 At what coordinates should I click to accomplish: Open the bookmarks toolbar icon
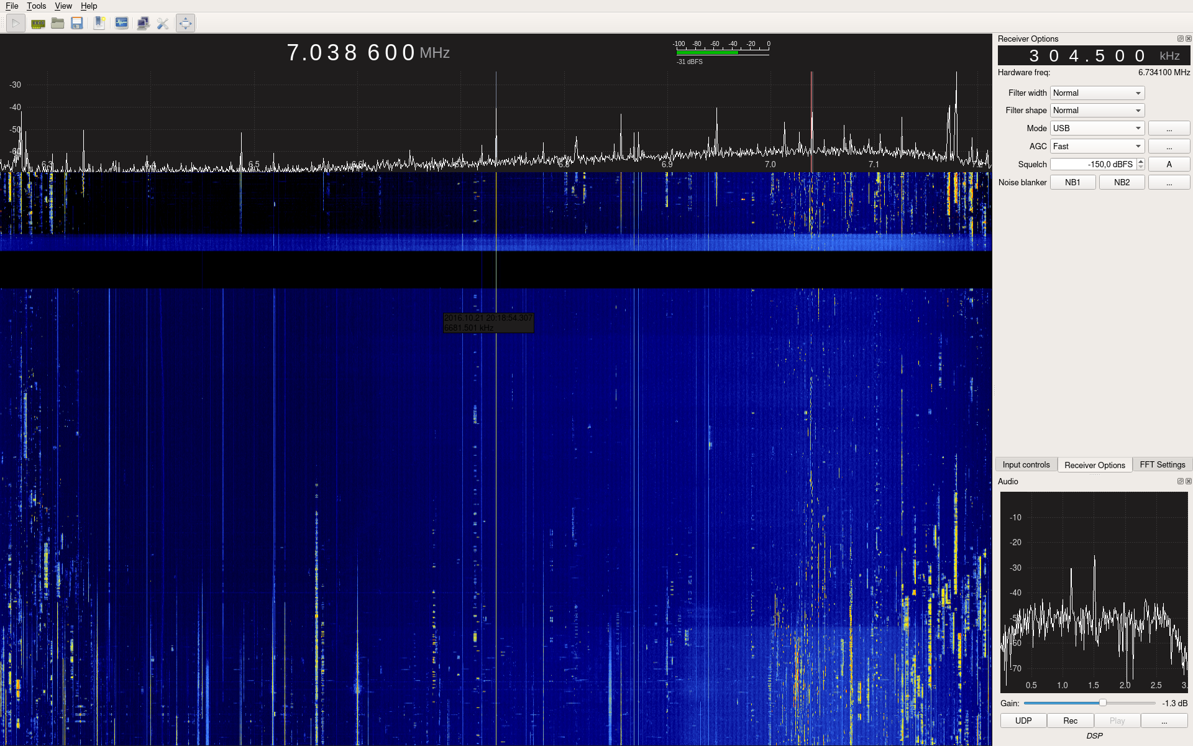click(x=99, y=24)
